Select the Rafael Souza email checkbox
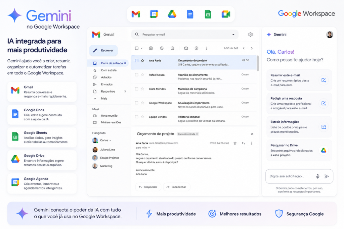Screen dimensions: 344x229 (x=136, y=75)
